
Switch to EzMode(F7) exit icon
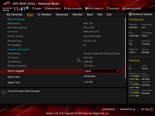[133, 109]
